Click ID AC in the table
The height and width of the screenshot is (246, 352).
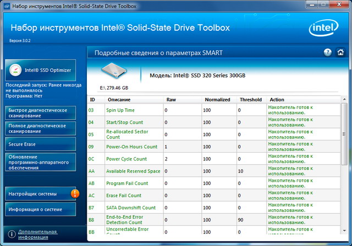click(x=91, y=195)
